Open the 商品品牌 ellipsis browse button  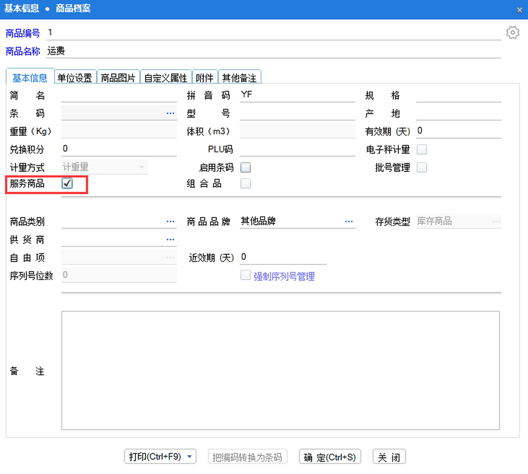tap(349, 222)
